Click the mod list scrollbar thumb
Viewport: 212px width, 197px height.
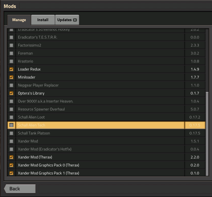[207, 134]
